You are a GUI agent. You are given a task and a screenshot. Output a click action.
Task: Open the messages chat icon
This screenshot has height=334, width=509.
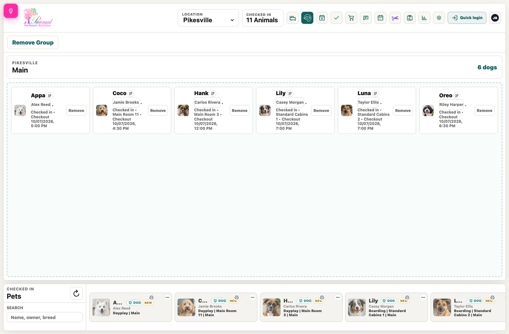pos(366,18)
